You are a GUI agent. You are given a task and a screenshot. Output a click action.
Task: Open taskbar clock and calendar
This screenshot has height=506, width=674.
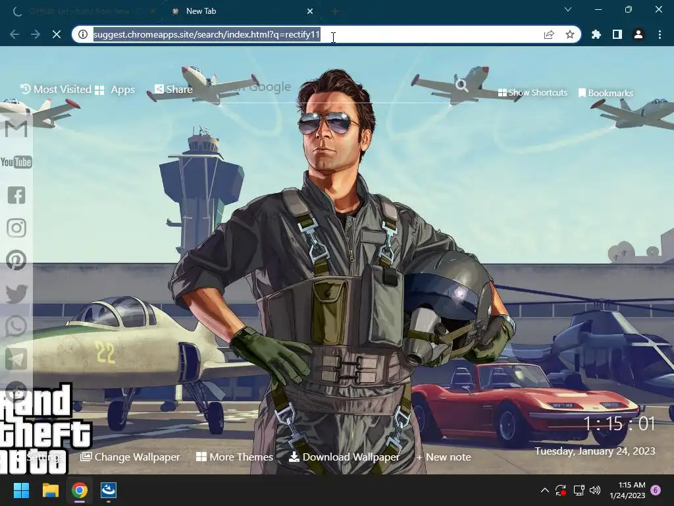[627, 490]
